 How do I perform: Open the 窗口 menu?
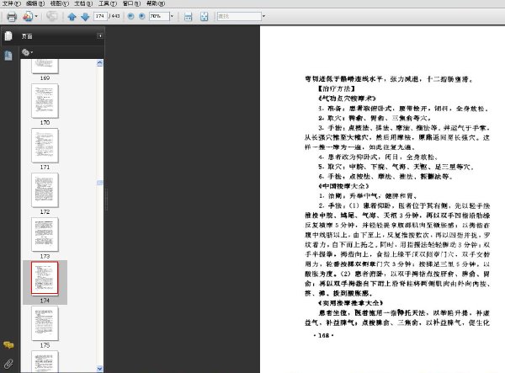(x=131, y=3)
